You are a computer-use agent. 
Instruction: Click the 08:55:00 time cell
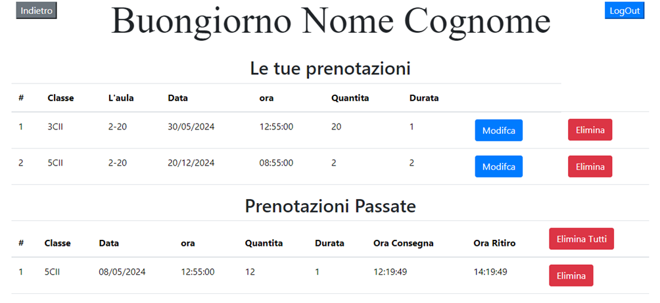[276, 163]
